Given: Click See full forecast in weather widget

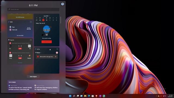Looking at the screenshot, I should (x=20, y=17).
